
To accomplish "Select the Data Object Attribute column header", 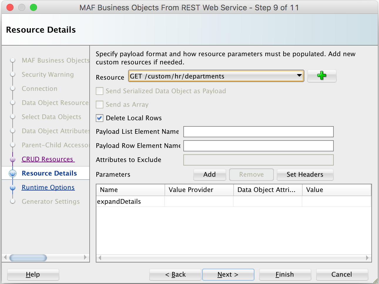I will 268,190.
